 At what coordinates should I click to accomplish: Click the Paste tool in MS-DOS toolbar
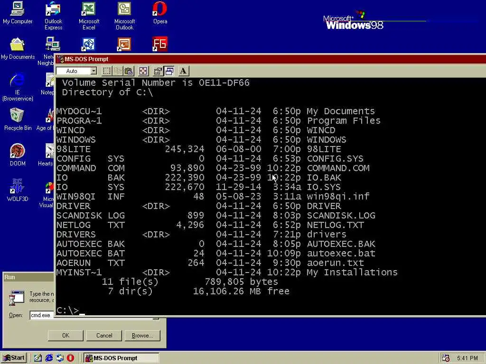129,71
